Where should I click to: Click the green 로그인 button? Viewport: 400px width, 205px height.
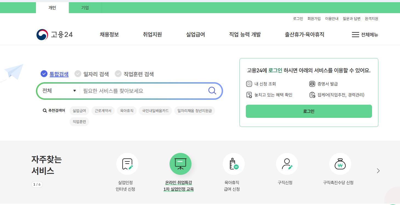coord(309,111)
